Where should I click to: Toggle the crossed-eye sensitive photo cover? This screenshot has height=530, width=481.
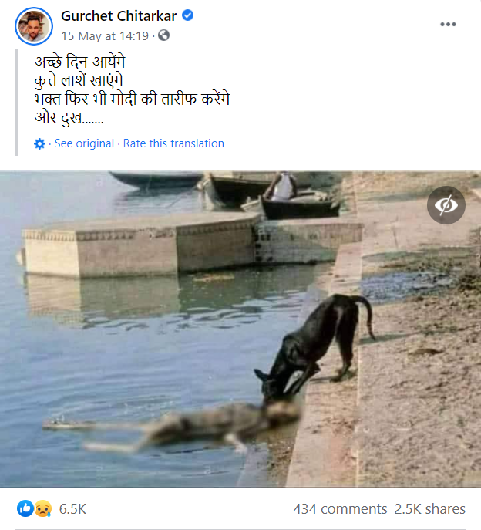(446, 205)
